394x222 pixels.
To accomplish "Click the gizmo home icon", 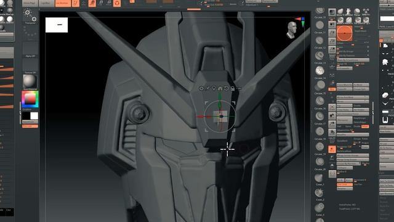I will pos(220,88).
